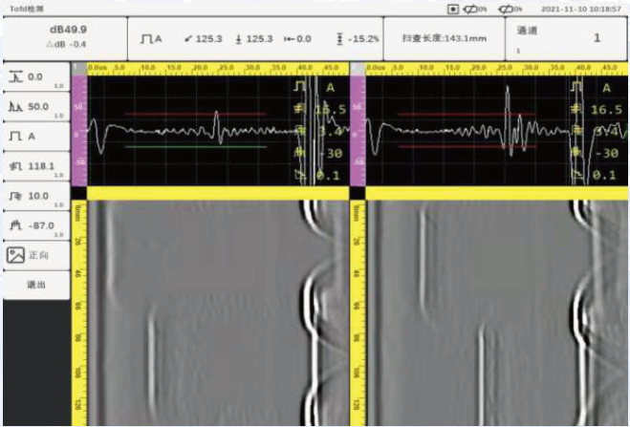The width and height of the screenshot is (630, 427).
Task: Click the right A-scan waveform display
Action: tap(496, 131)
